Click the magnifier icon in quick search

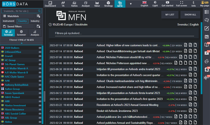[x=39, y=11]
